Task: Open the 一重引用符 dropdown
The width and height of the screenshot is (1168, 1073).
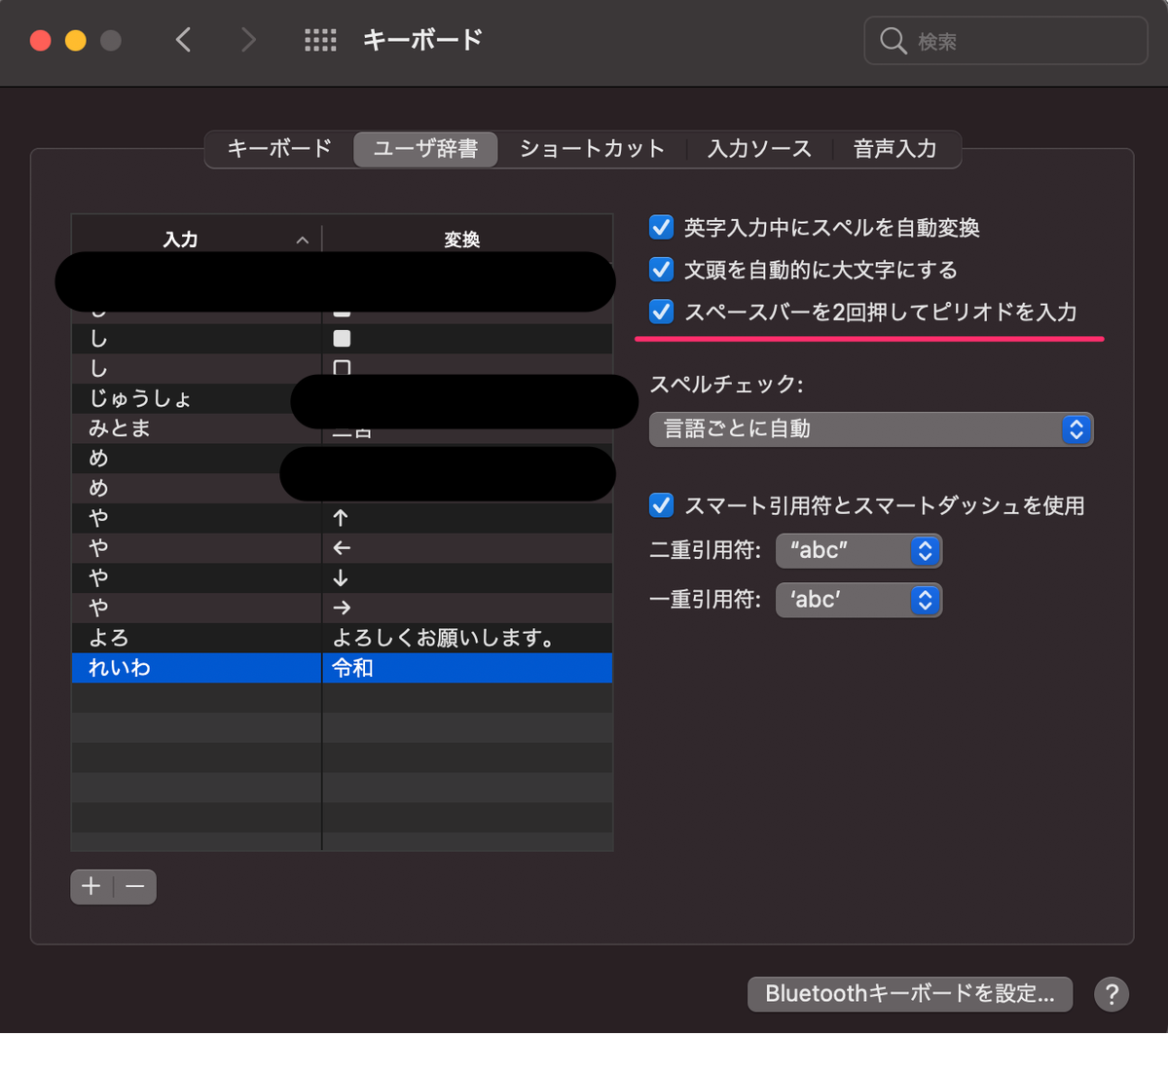Action: point(858,600)
